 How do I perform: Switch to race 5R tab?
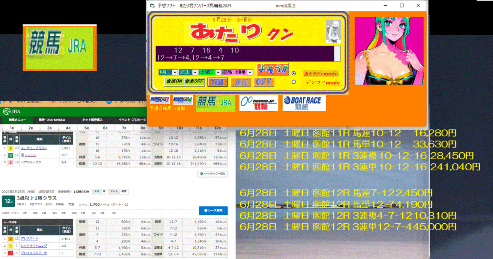87,128
